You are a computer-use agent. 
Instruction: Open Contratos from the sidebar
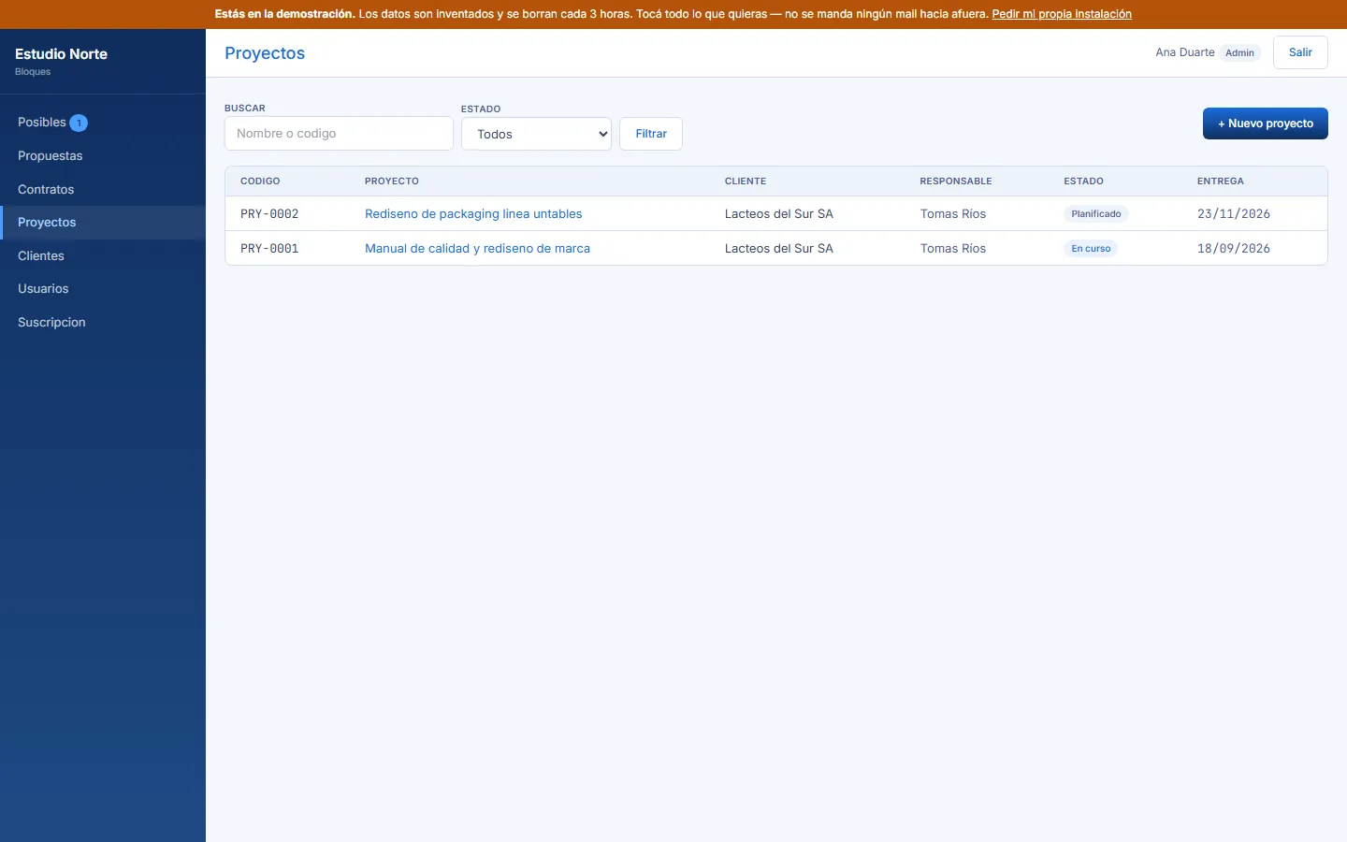coord(102,189)
